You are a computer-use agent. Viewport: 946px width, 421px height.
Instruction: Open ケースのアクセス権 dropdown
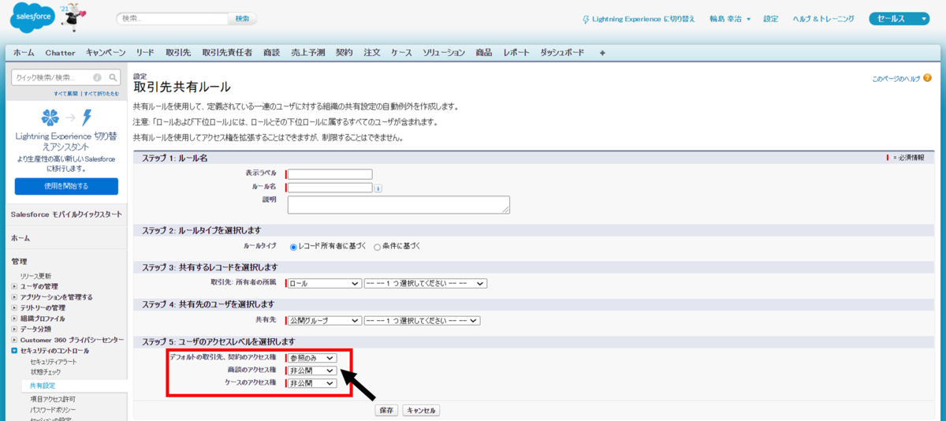pos(312,383)
